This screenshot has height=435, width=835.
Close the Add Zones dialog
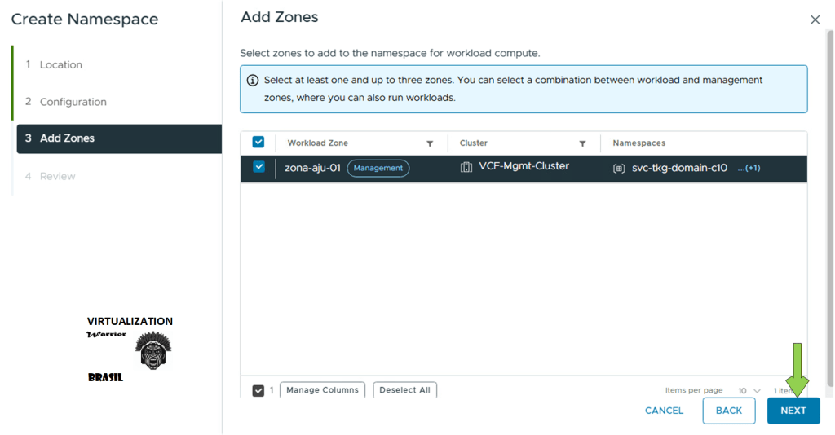pos(815,20)
